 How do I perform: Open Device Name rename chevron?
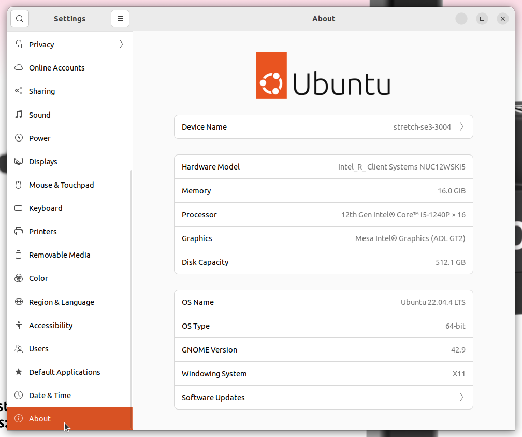462,126
